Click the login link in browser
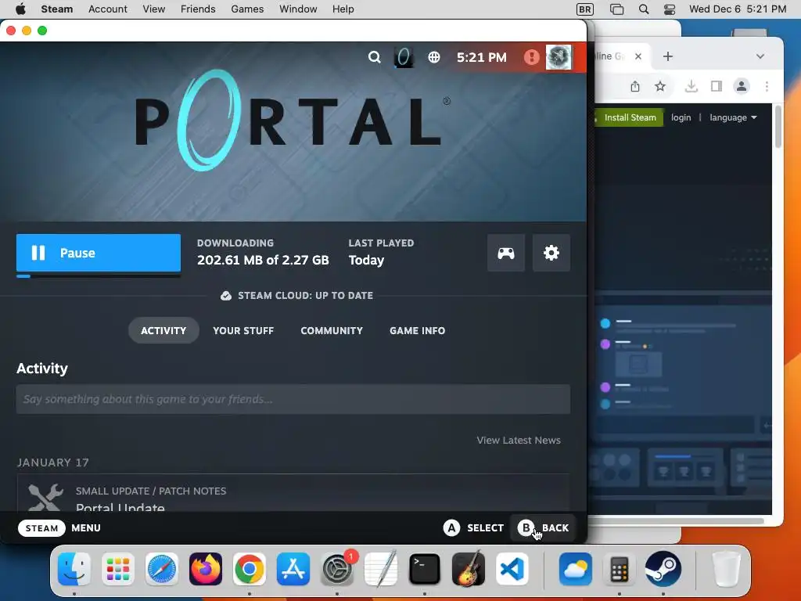 [681, 117]
